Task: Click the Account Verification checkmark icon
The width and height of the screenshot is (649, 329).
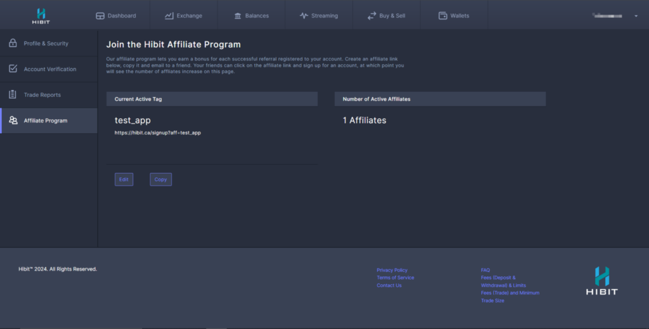Action: [13, 68]
